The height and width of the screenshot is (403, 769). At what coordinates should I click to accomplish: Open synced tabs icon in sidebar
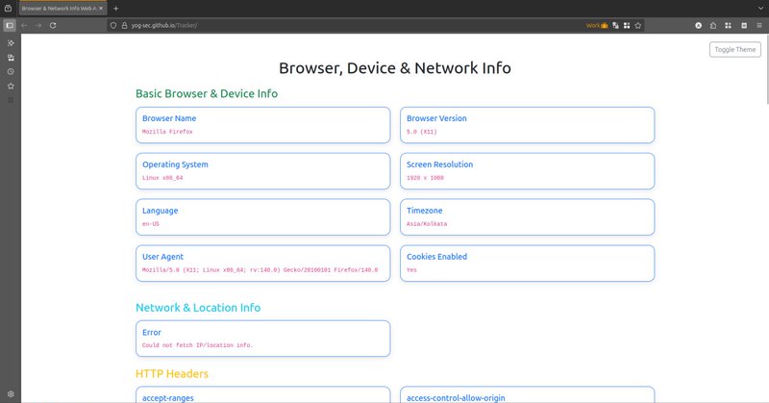pos(11,58)
